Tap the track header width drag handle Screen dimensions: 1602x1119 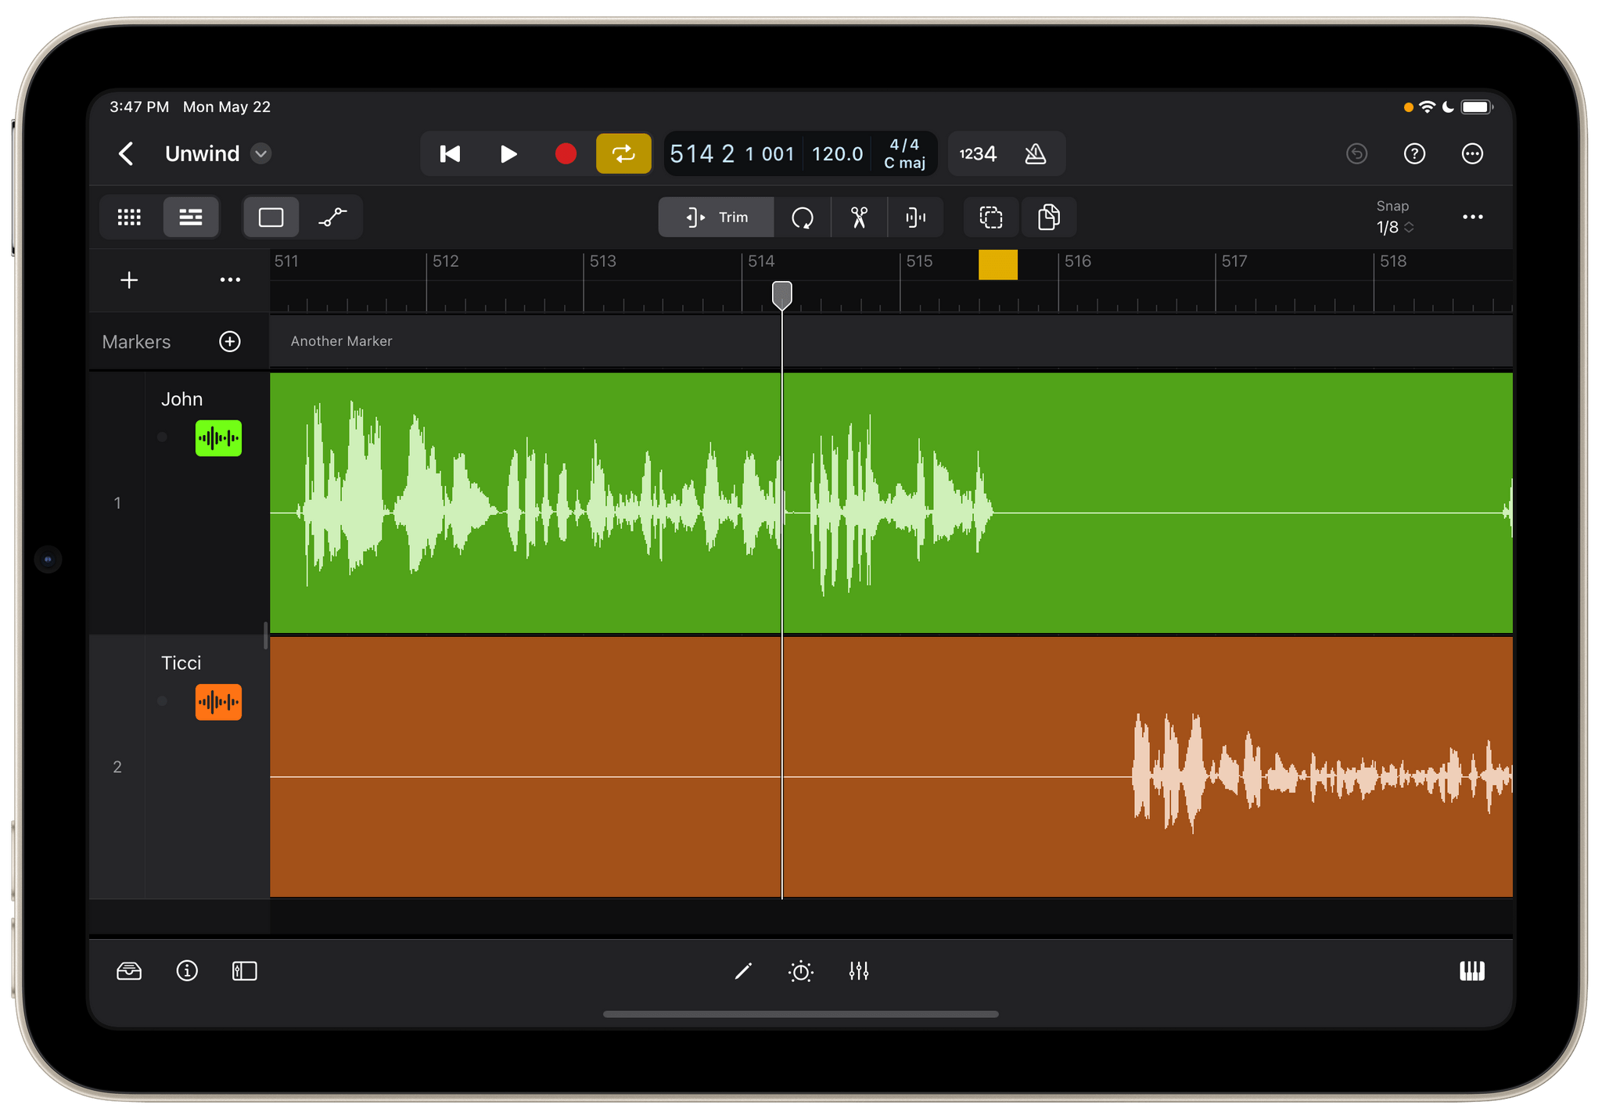[x=266, y=635]
